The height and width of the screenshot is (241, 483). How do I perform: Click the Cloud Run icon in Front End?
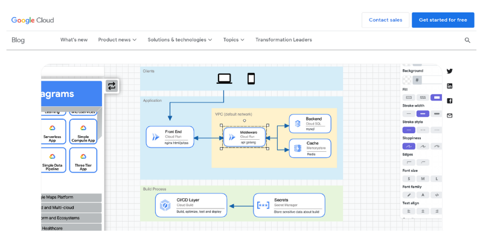pyautogui.click(x=156, y=137)
